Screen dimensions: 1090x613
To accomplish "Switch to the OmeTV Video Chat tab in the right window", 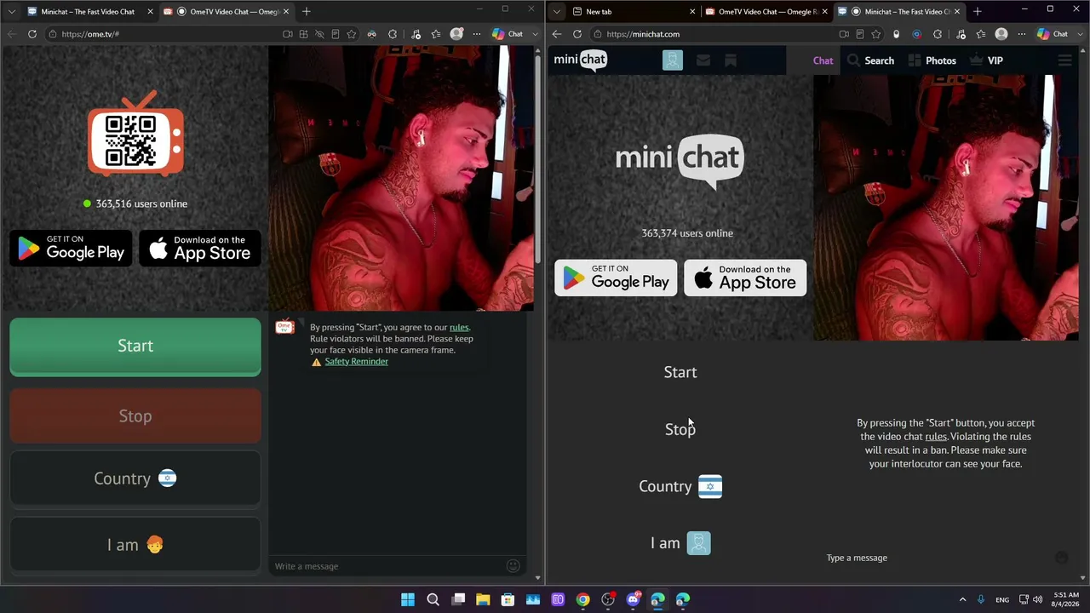I will [765, 12].
